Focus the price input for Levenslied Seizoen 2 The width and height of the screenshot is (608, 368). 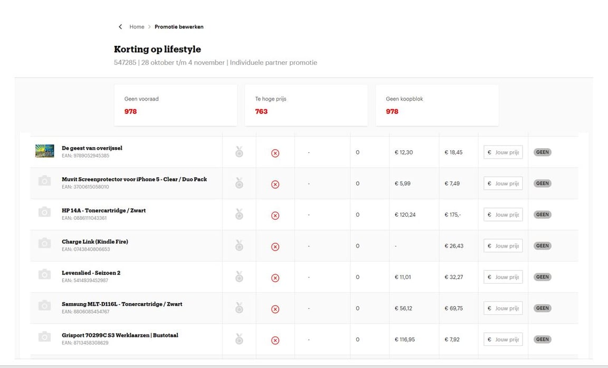(503, 277)
